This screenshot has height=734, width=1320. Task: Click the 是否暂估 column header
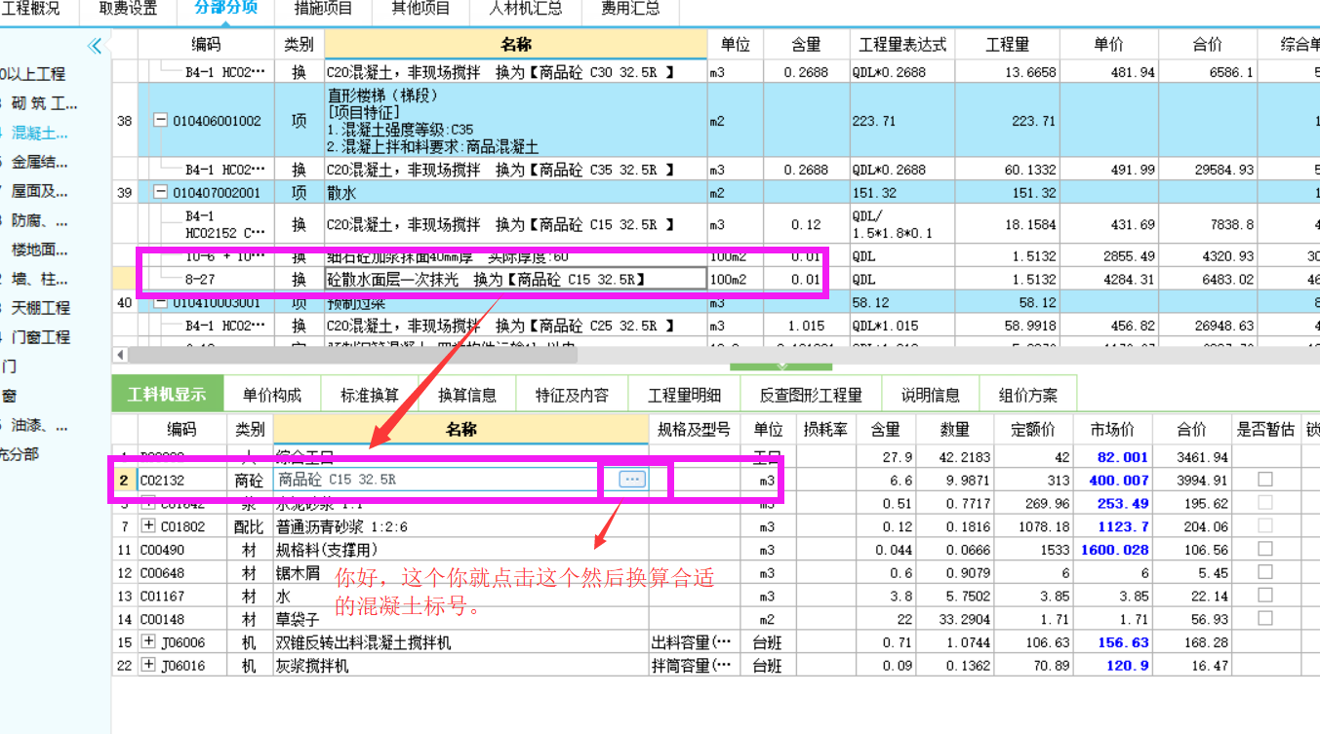pos(1265,430)
